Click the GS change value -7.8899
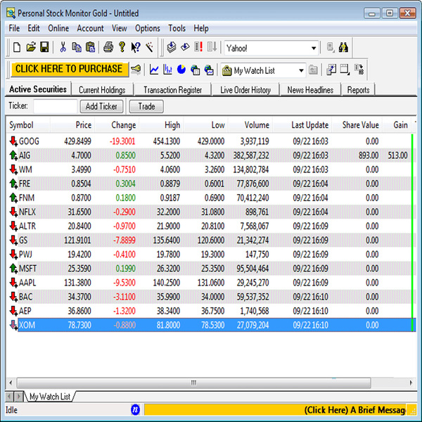This screenshot has width=422, height=422. coord(124,240)
